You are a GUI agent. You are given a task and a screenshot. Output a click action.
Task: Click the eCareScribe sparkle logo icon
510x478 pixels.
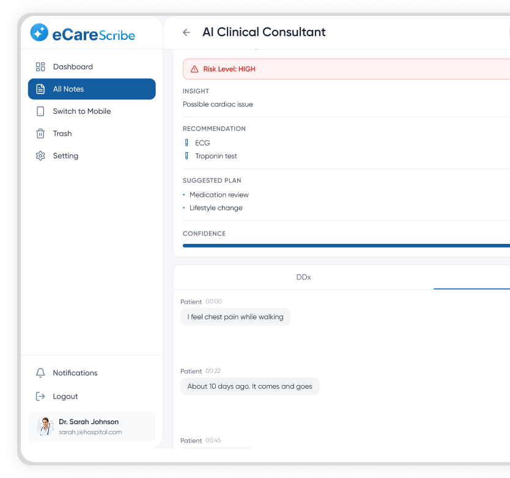[x=39, y=33]
